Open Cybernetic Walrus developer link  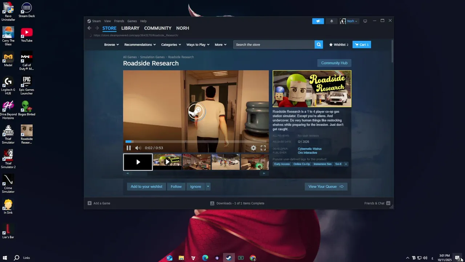point(310,149)
